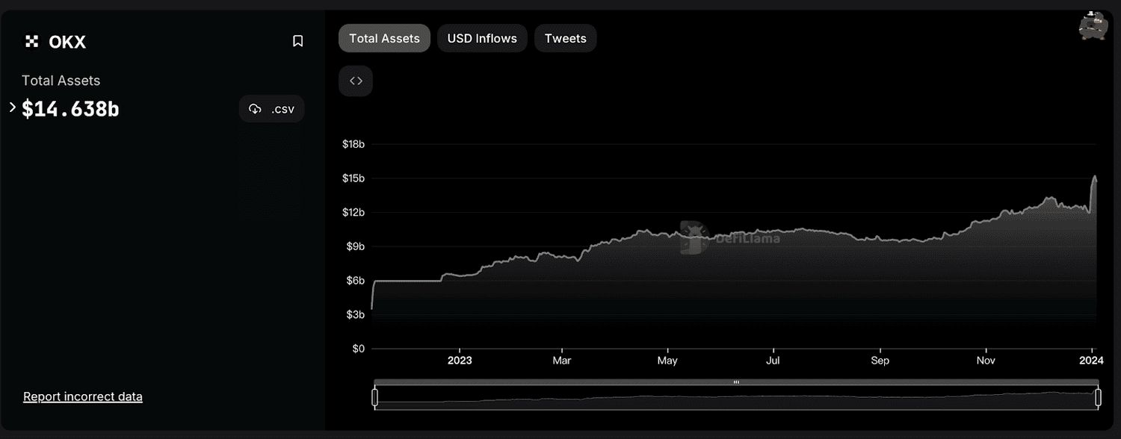
Task: Click the left handle of range slider
Action: coord(374,397)
